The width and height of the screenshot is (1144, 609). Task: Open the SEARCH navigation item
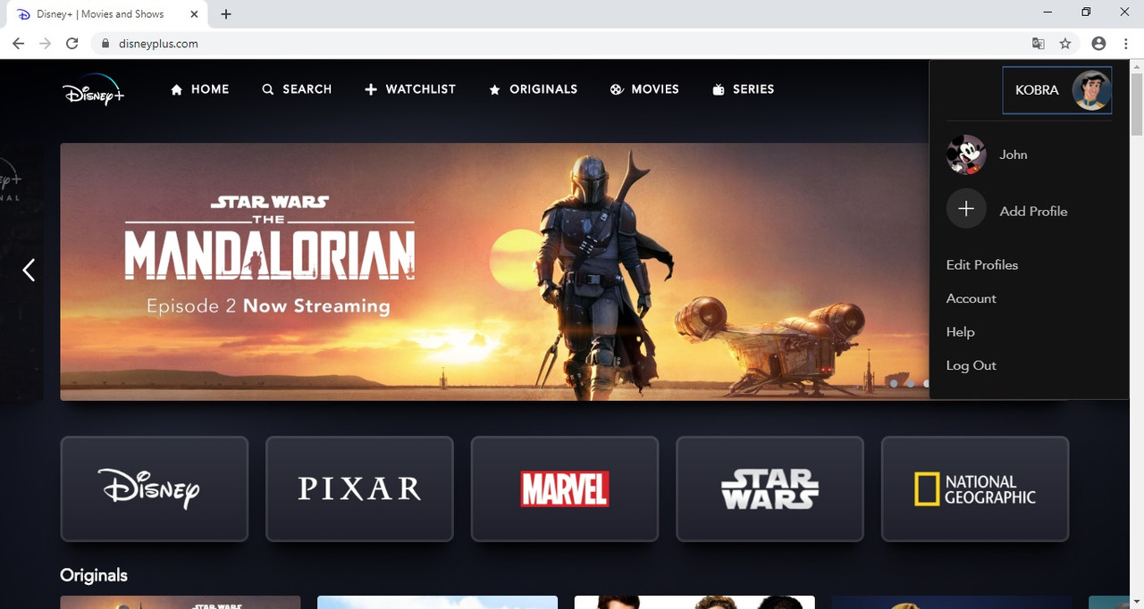(297, 89)
